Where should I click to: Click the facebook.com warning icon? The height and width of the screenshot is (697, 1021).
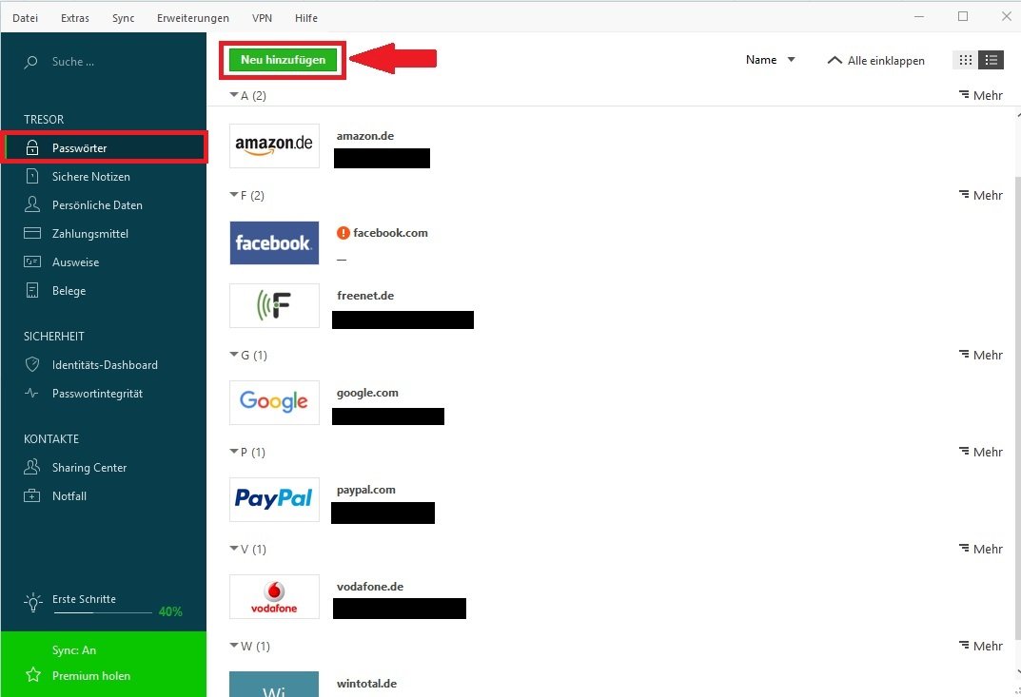[344, 233]
